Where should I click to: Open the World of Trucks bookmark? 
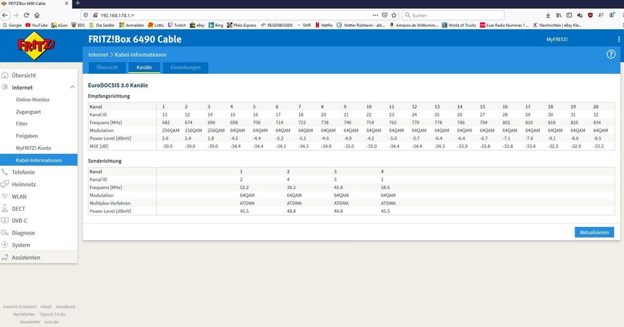[x=459, y=25]
